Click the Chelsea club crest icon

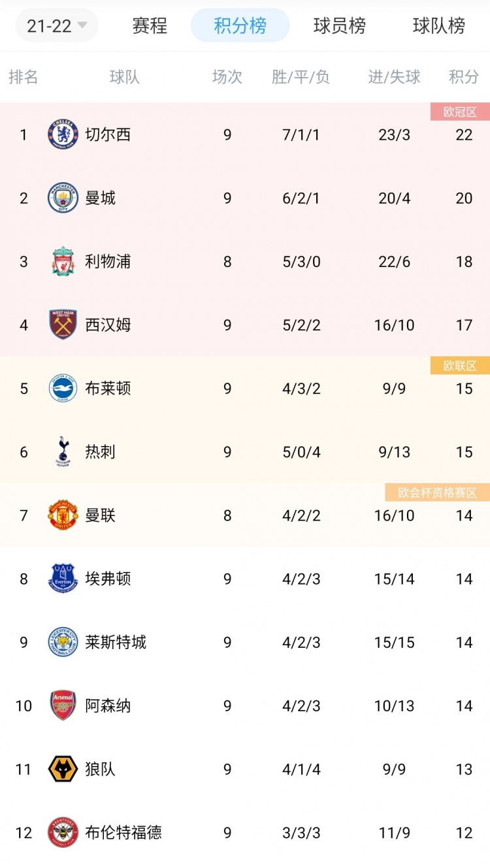pyautogui.click(x=62, y=135)
